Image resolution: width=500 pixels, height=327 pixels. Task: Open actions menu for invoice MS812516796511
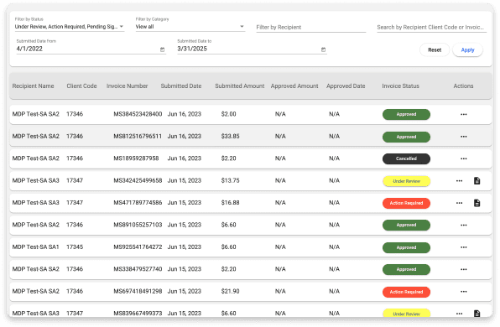coord(463,137)
